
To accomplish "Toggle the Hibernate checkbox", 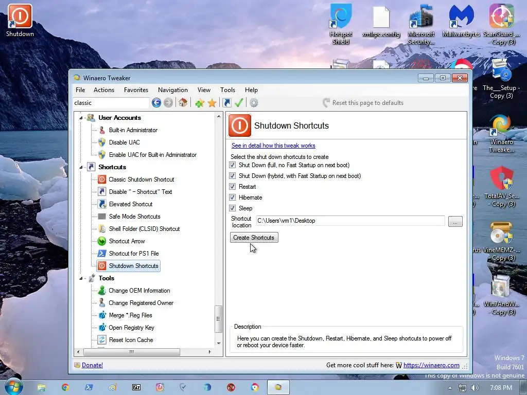I will coord(232,197).
